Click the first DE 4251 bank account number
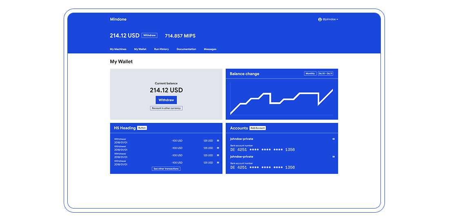Screen dimensions: 449x222 [x=262, y=150]
